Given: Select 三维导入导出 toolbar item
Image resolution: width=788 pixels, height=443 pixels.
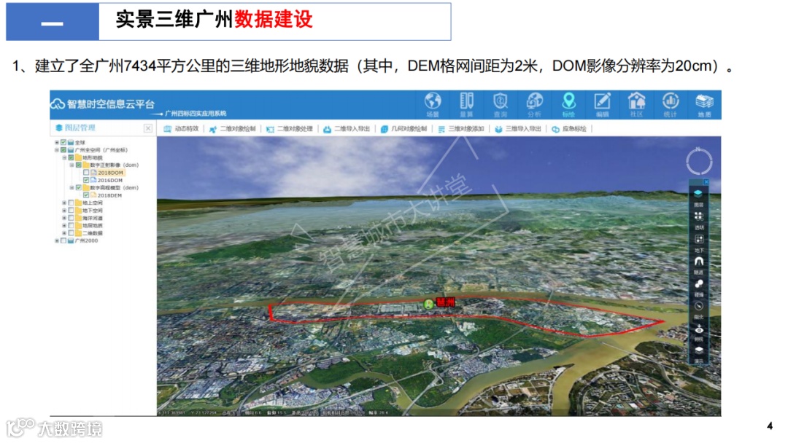Looking at the screenshot, I should pyautogui.click(x=517, y=129).
